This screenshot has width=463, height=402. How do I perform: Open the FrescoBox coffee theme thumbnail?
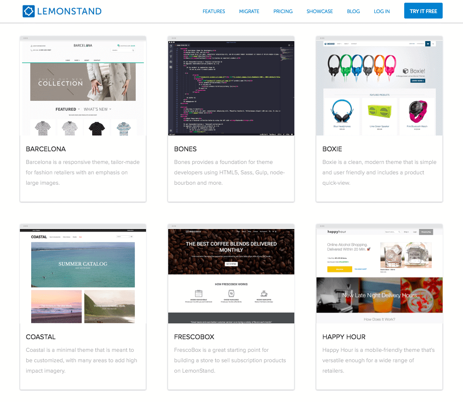pos(231,276)
